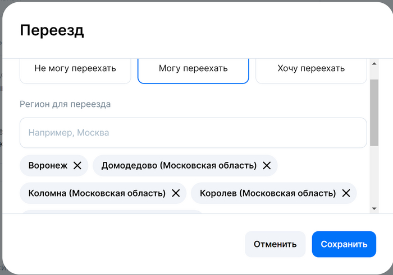
Task: Click the scroll up arrow in the dialog
Action: [374, 64]
